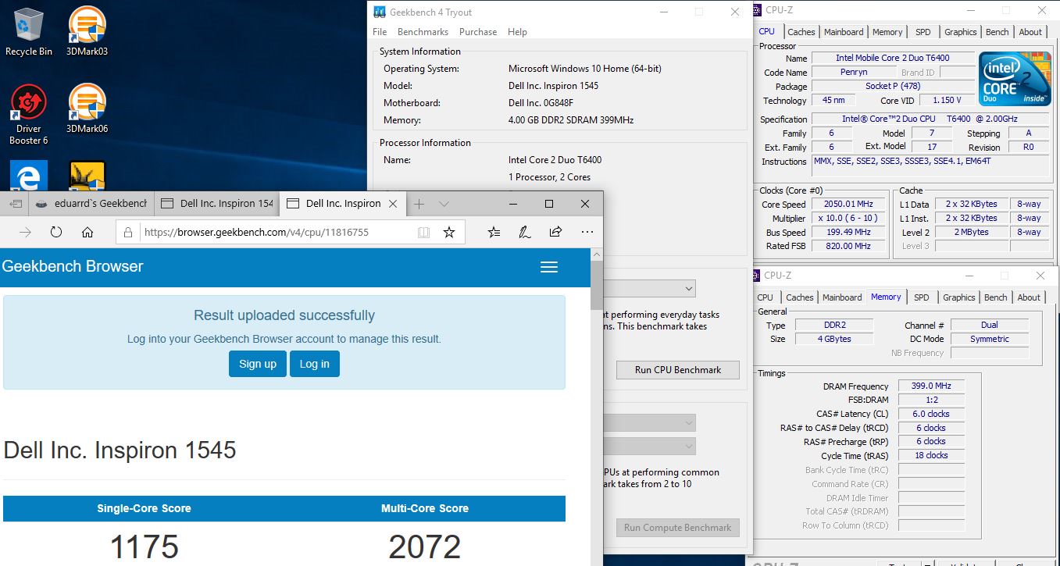This screenshot has width=1060, height=566.
Task: Open Driver Booster 6 desktop icon
Action: [x=28, y=115]
